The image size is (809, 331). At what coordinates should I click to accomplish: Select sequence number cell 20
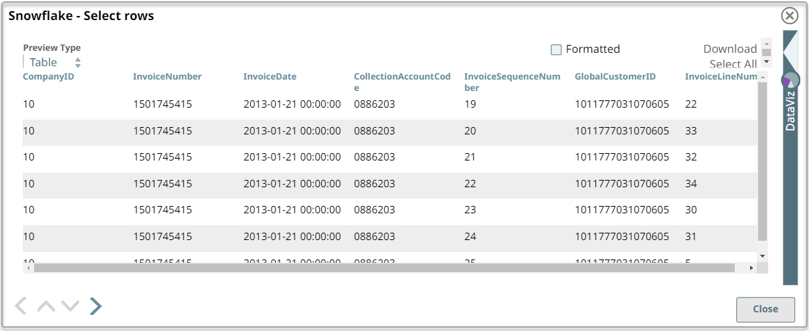470,131
